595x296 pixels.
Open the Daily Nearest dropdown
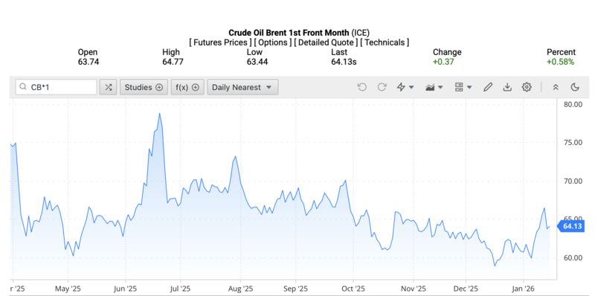(x=243, y=87)
